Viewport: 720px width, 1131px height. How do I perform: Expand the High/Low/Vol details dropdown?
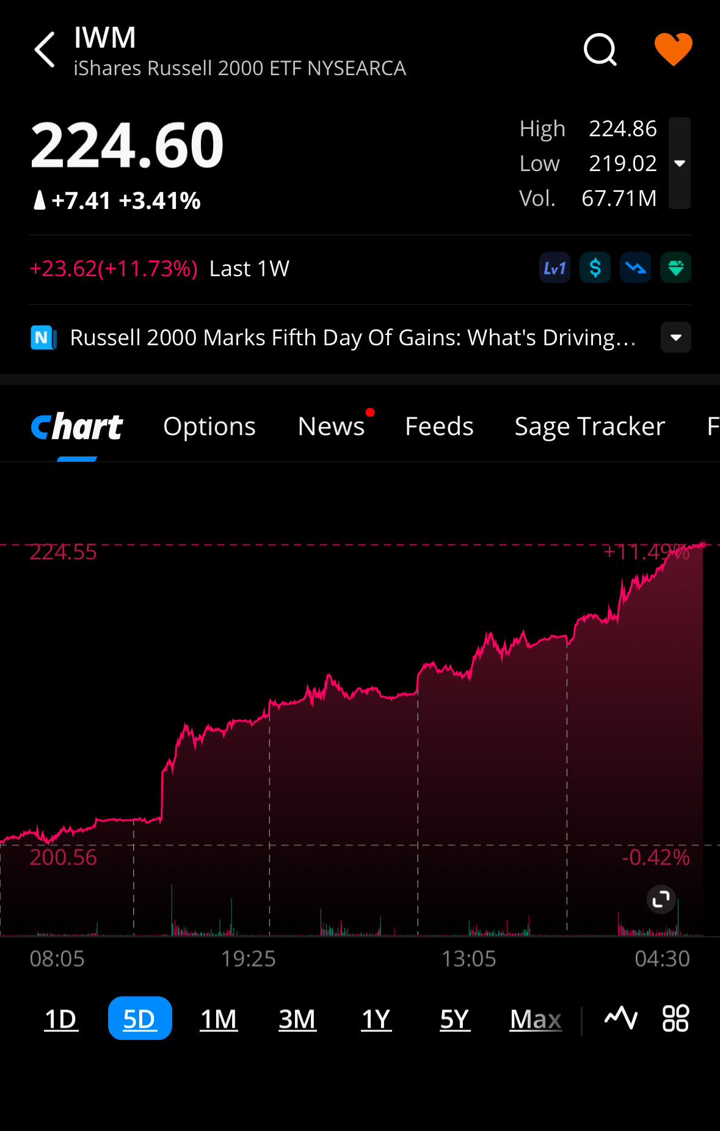pos(679,163)
